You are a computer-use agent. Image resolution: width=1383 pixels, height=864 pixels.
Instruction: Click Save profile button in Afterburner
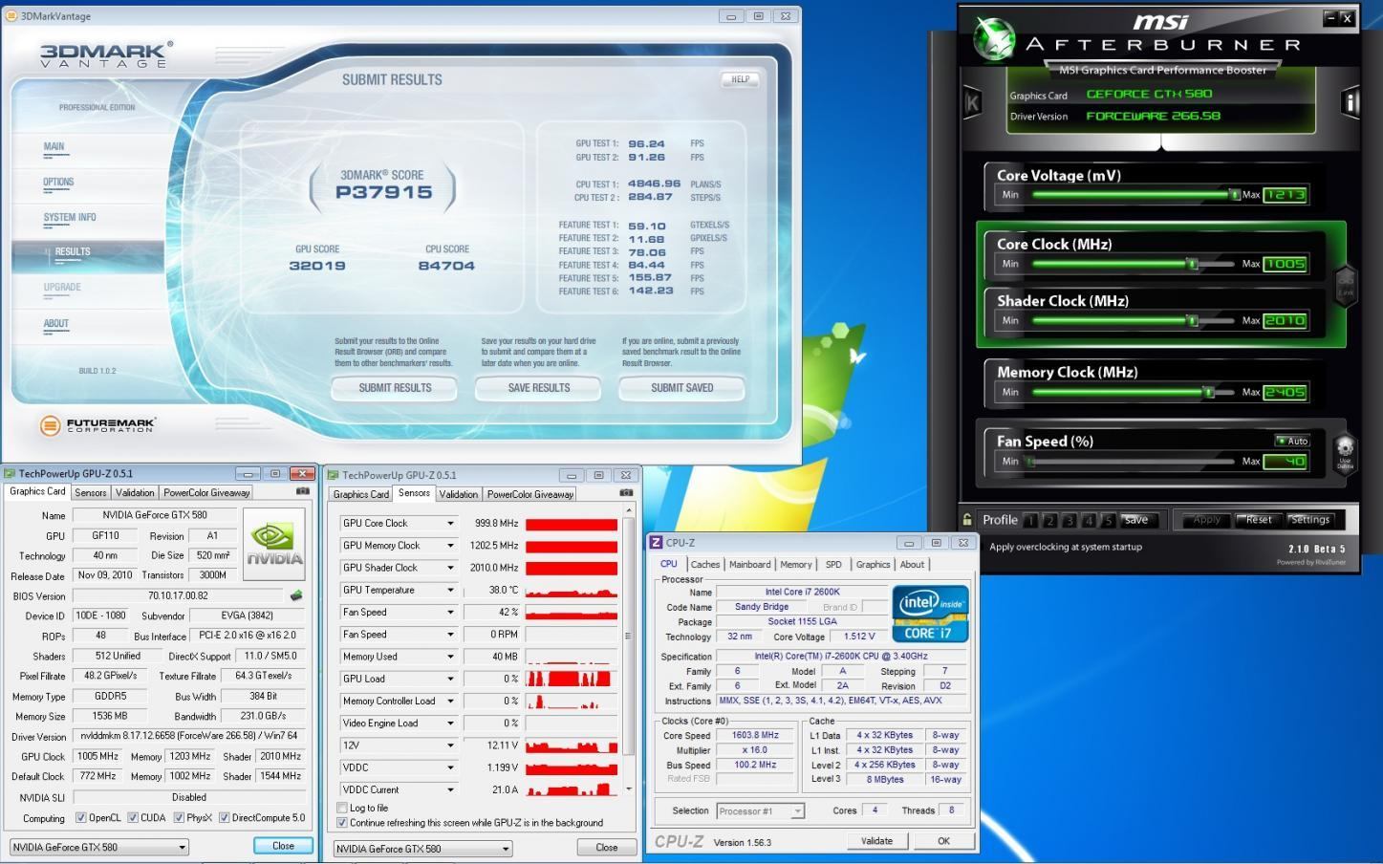[1135, 520]
